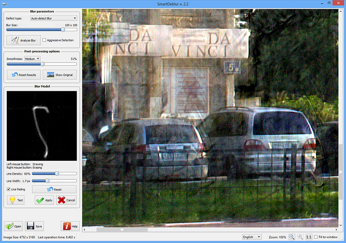Adjust the Line Width slider
Image resolution: width=346 pixels, height=243 pixels.
click(55, 181)
